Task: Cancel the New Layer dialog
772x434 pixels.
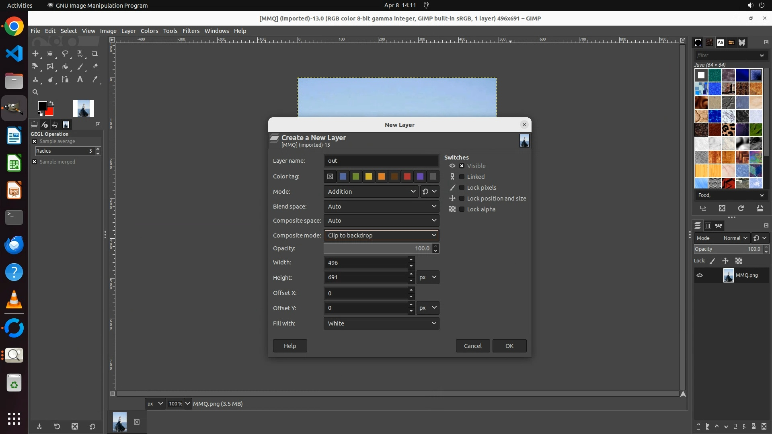Action: pyautogui.click(x=472, y=346)
